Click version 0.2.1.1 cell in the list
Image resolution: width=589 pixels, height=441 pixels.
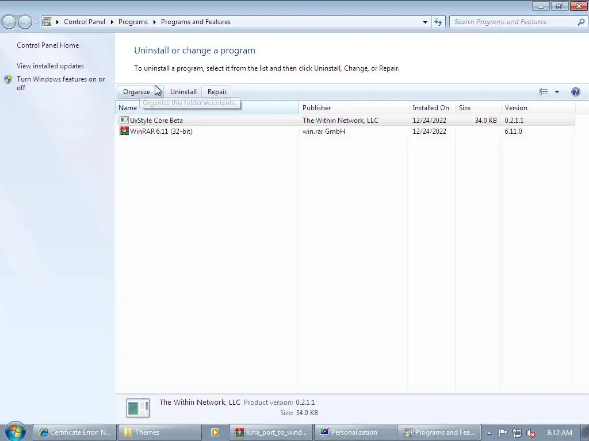[x=514, y=121]
